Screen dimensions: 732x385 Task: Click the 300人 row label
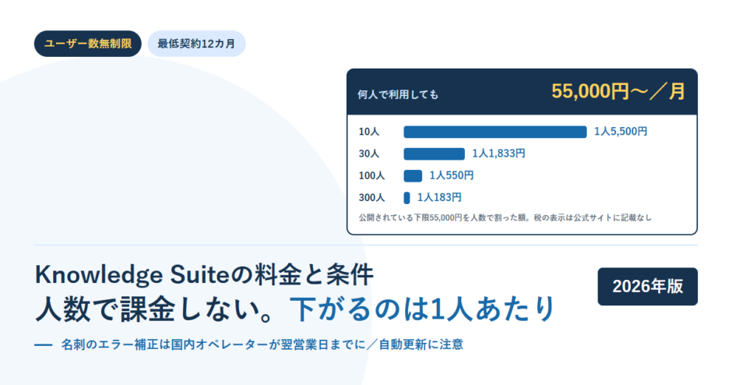pyautogui.click(x=371, y=198)
